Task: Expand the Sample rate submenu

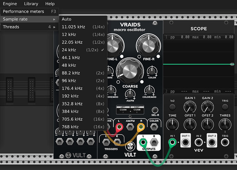Action: (x=29, y=19)
